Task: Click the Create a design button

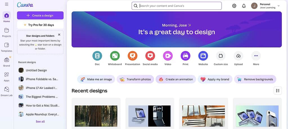Action: pos(40,15)
